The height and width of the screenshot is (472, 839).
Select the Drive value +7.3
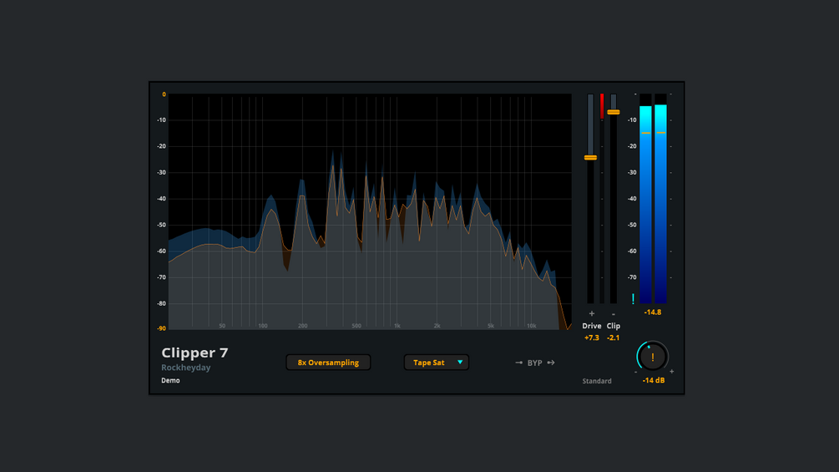click(591, 338)
